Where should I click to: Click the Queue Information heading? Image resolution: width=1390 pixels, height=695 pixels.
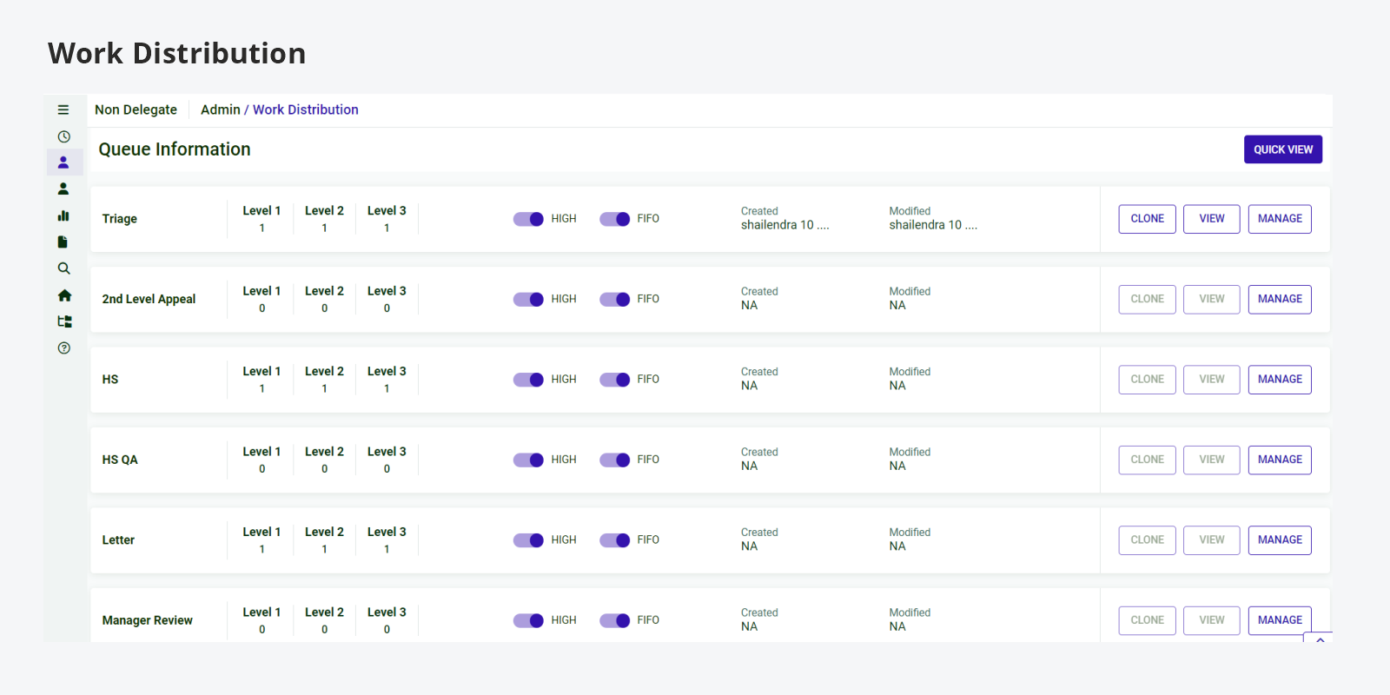(175, 149)
